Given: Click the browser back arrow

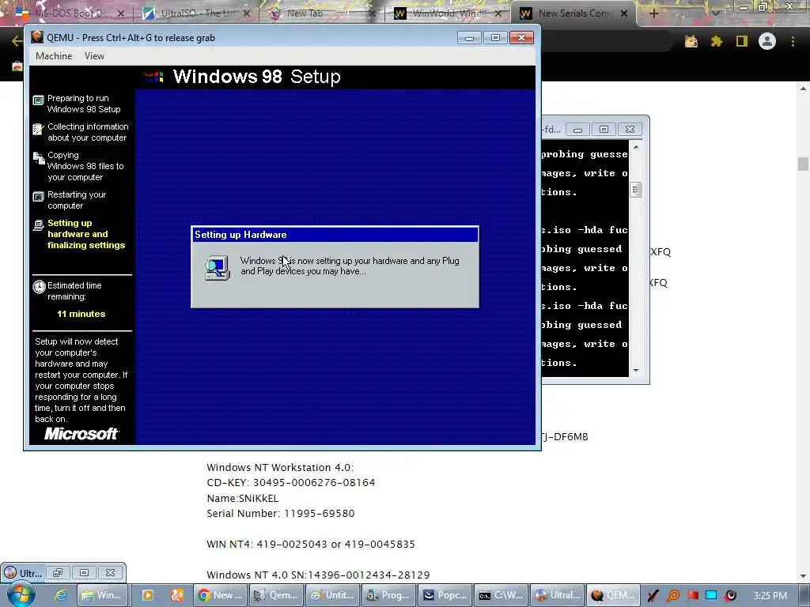Looking at the screenshot, I should click(17, 41).
